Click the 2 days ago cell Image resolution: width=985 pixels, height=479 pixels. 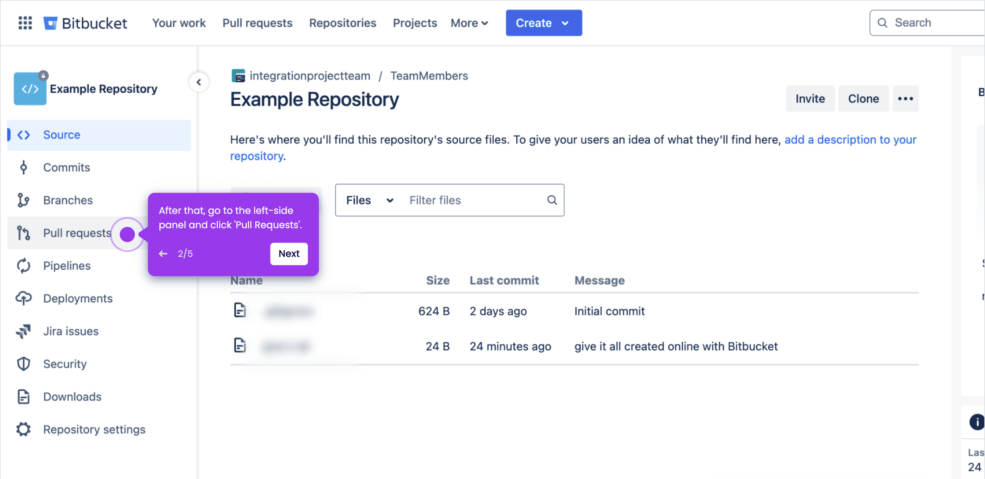pyautogui.click(x=498, y=311)
